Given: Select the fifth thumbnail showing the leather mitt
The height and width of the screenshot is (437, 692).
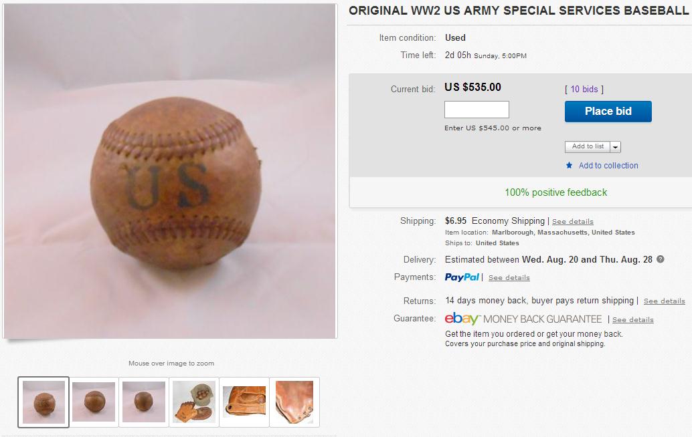Looking at the screenshot, I should [x=244, y=402].
